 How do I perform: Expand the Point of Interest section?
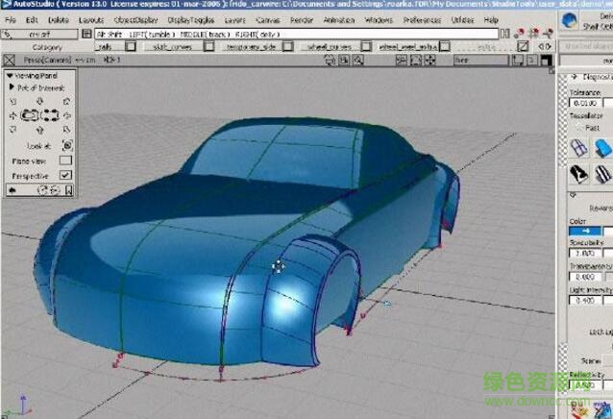[12, 87]
